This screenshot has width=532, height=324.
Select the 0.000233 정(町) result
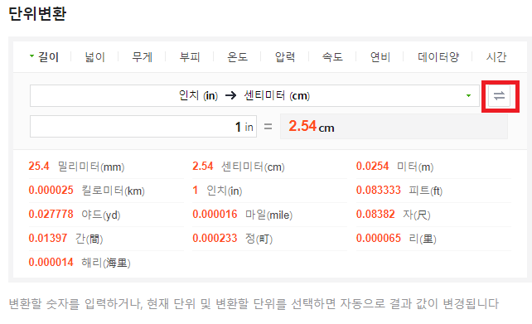[233, 239]
